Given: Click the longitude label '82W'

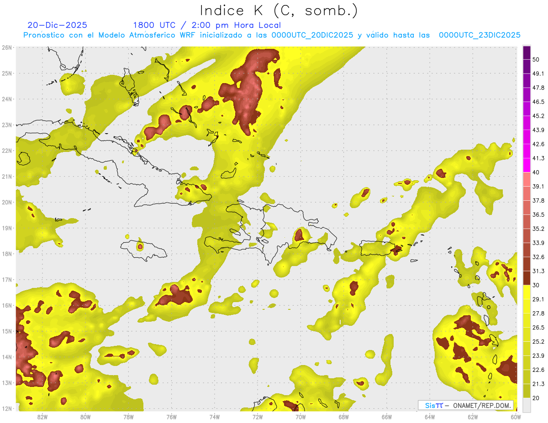Looking at the screenshot, I should [x=42, y=417].
